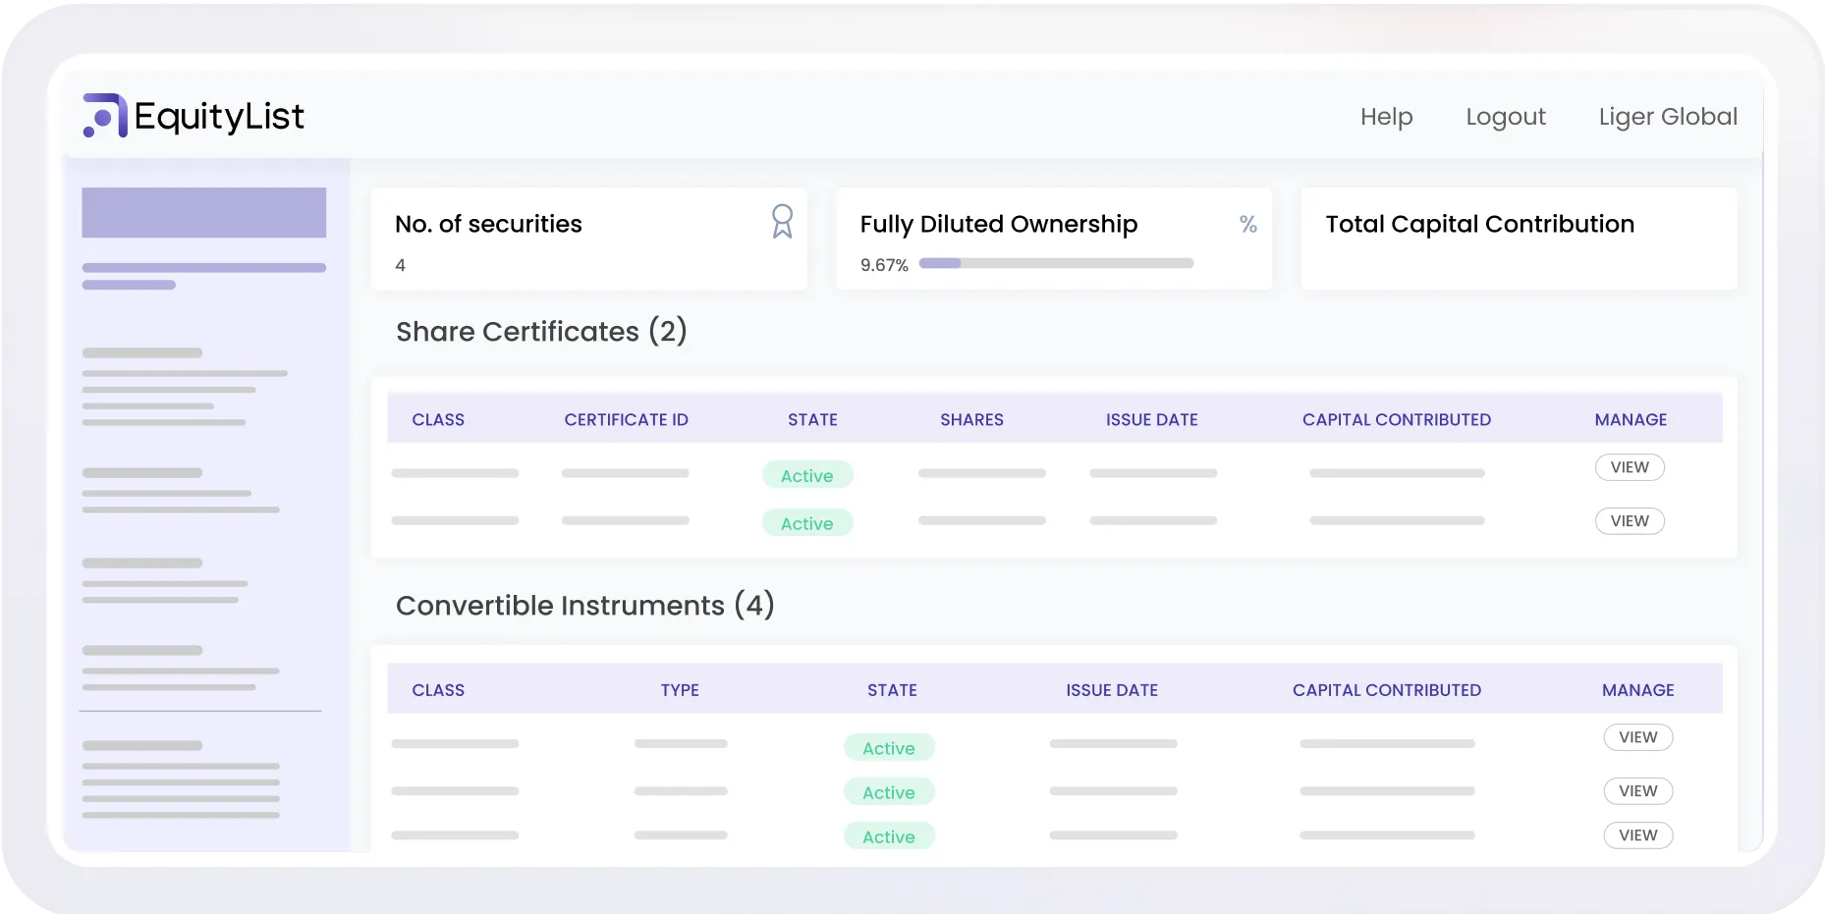
Task: Toggle Active badge on first convertible instrument
Action: [x=888, y=747]
